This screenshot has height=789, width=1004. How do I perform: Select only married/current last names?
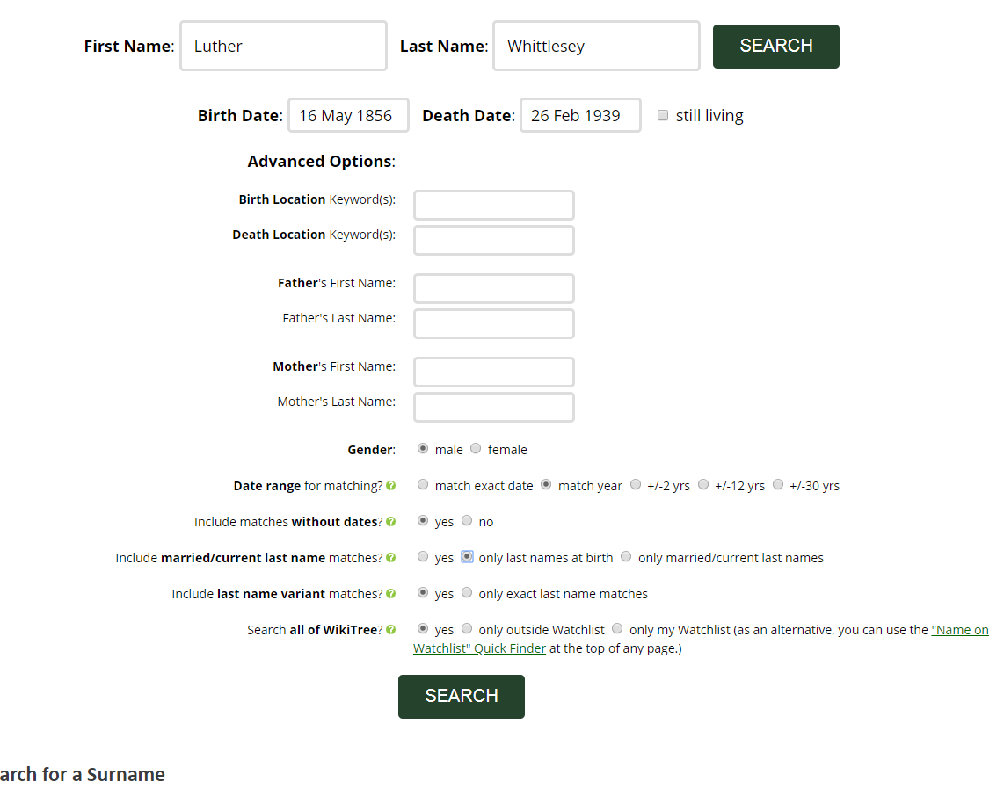point(626,557)
